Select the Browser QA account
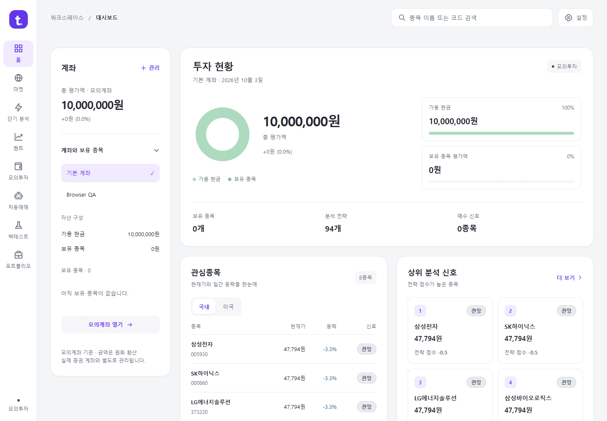 pos(110,195)
